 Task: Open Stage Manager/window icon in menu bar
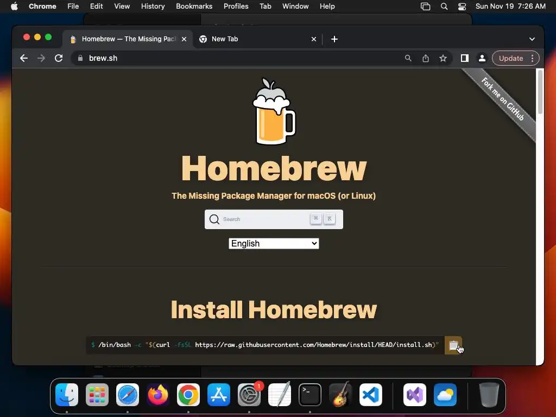coord(425,7)
